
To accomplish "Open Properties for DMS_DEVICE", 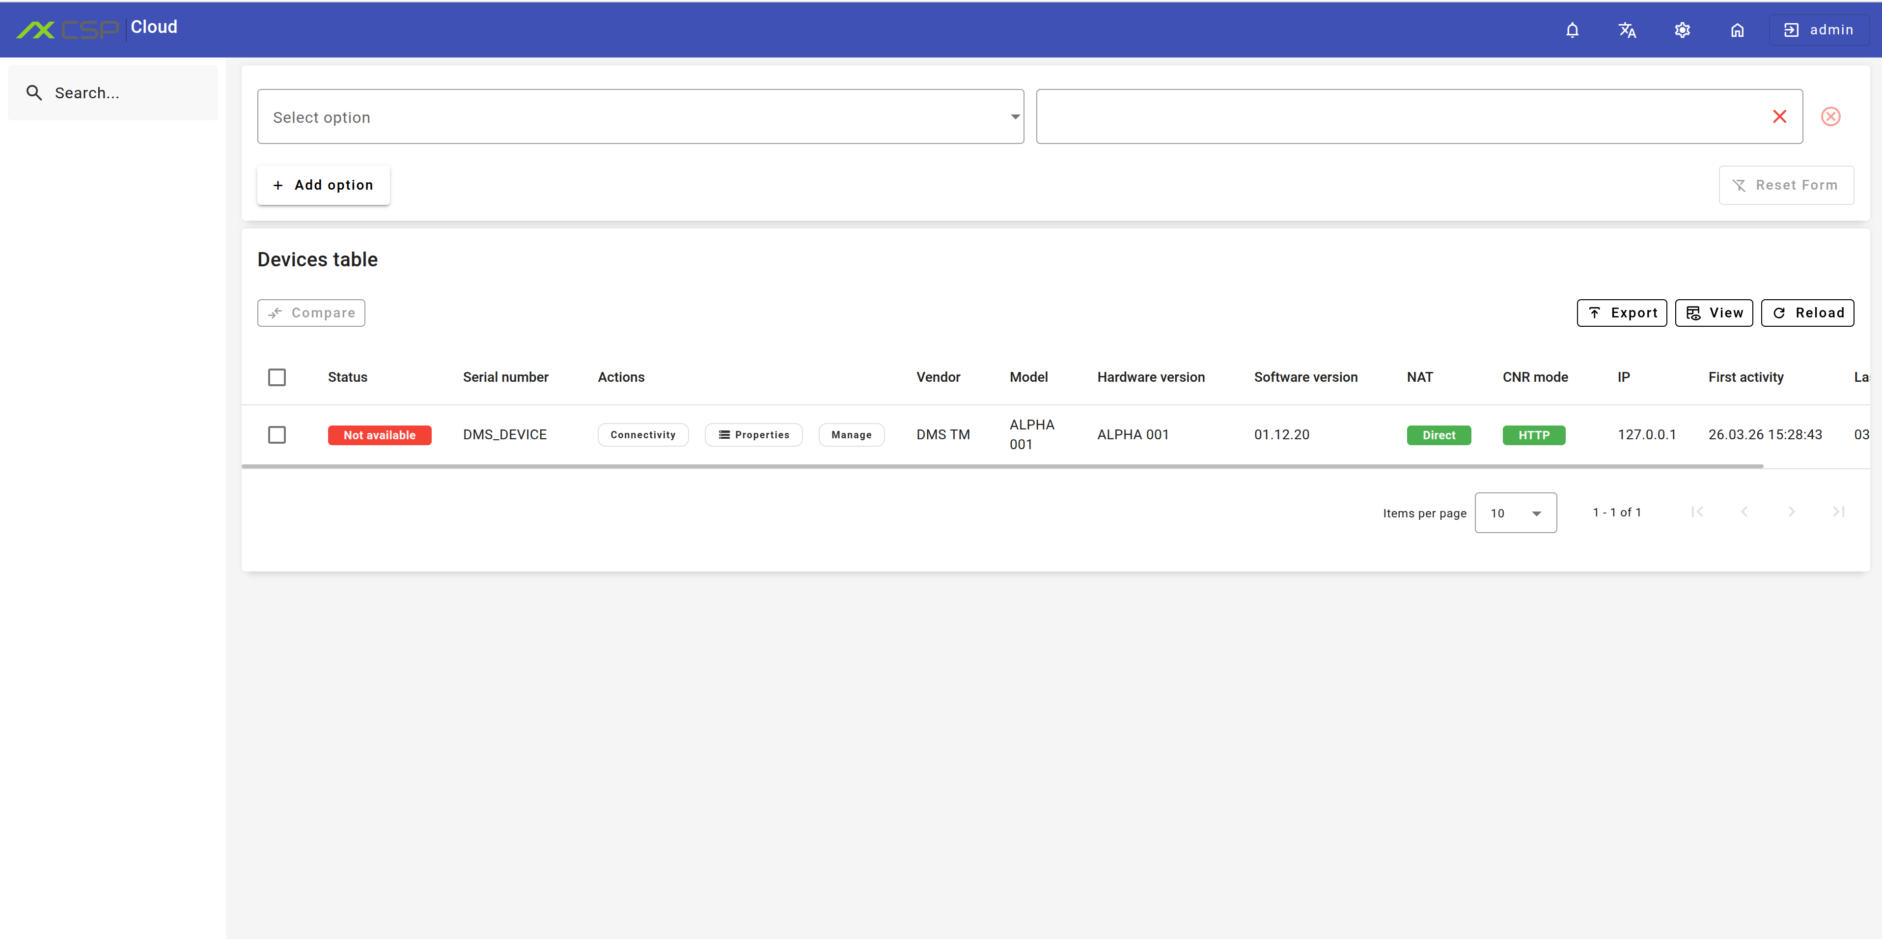I will pos(753,435).
